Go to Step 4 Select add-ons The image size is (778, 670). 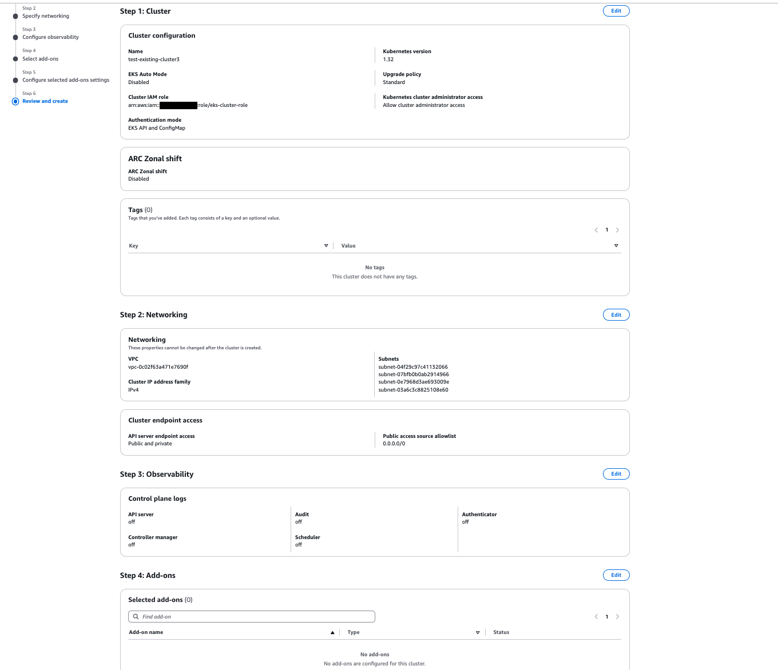coord(40,59)
